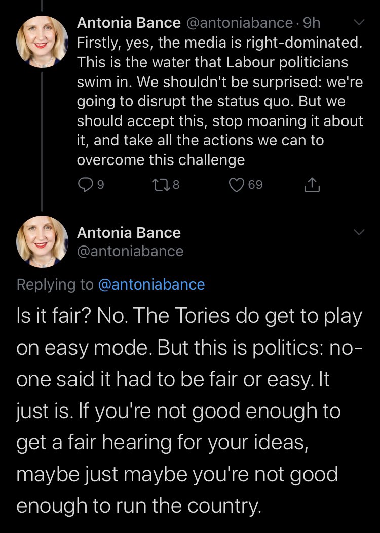Viewport: 380px width, 533px height.
Task: View the retweet count 8
Action: click(176, 185)
